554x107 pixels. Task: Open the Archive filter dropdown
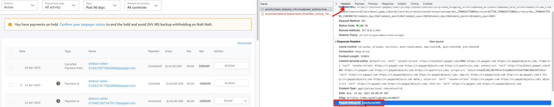tap(19, 5)
